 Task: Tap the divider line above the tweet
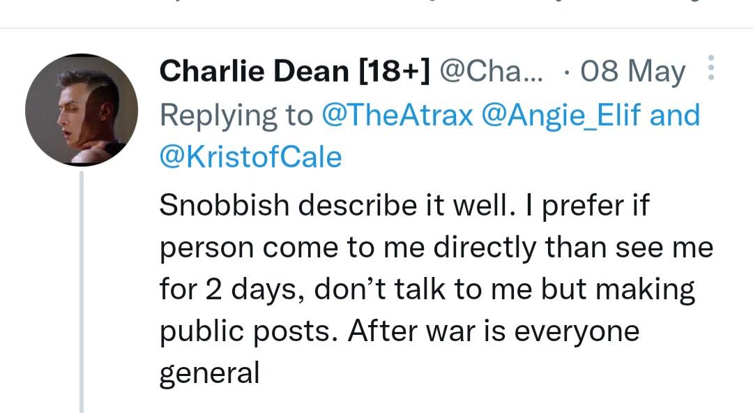coord(376,28)
